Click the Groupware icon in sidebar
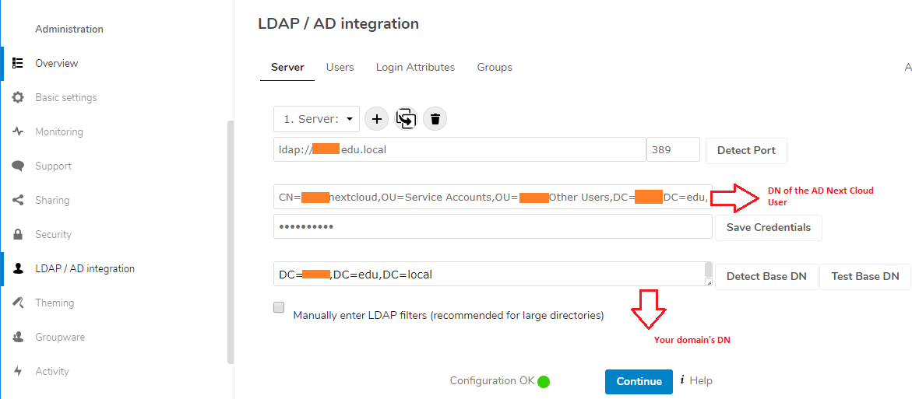The height and width of the screenshot is (399, 912). pyautogui.click(x=18, y=338)
